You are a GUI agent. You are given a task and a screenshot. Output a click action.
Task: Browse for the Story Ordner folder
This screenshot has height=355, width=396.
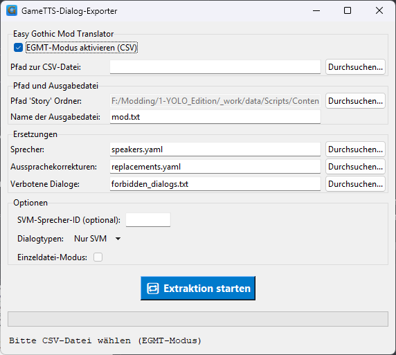tap(355, 101)
